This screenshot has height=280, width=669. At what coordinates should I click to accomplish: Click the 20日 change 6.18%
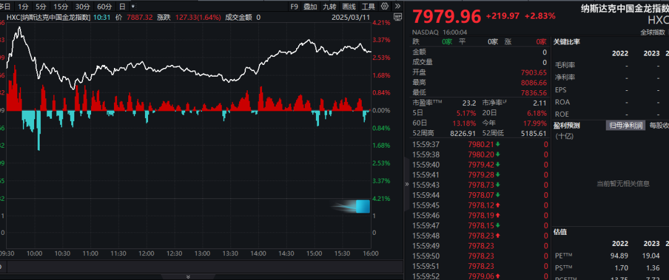pyautogui.click(x=536, y=112)
